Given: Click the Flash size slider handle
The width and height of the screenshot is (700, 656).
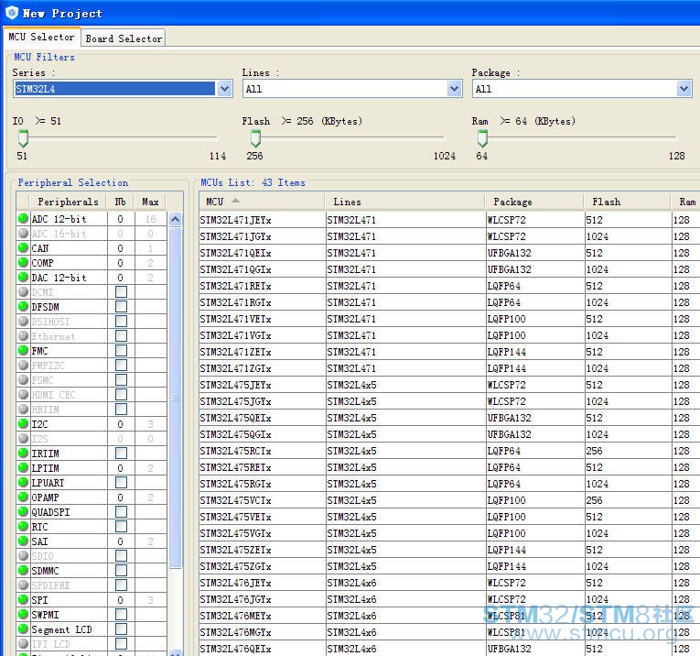Looking at the screenshot, I should tap(255, 138).
